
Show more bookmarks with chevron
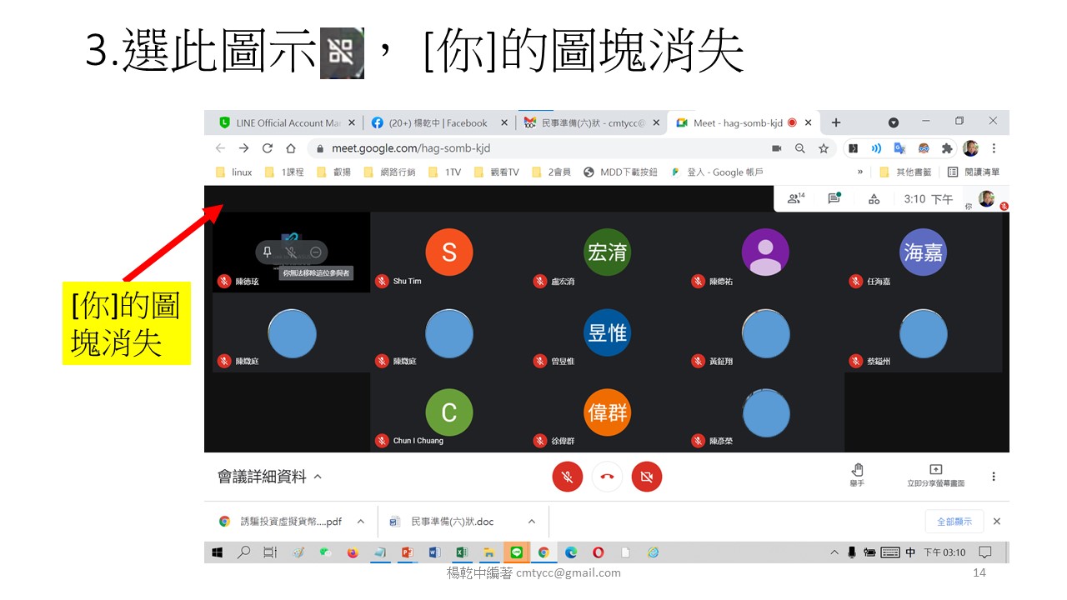tap(860, 172)
